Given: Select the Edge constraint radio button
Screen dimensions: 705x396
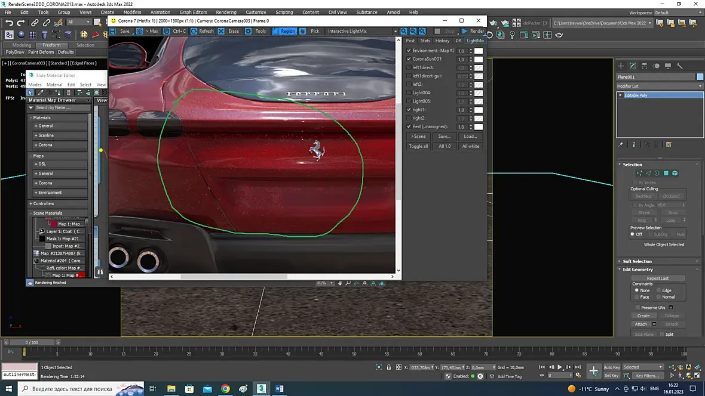Looking at the screenshot, I should pyautogui.click(x=660, y=290).
